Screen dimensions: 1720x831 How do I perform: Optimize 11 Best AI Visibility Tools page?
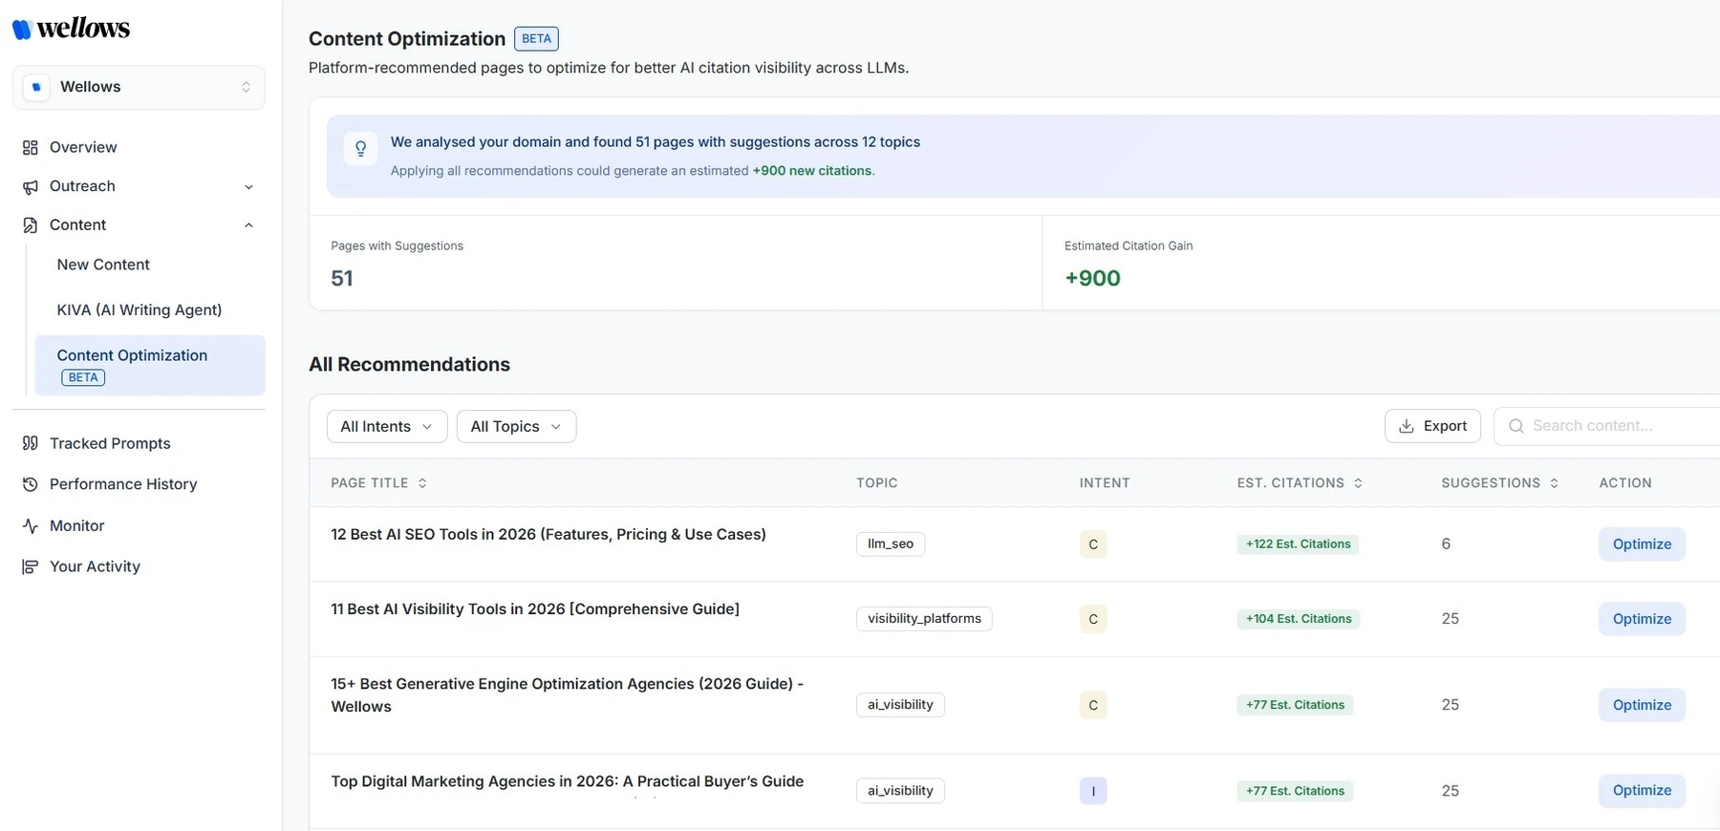point(1642,619)
